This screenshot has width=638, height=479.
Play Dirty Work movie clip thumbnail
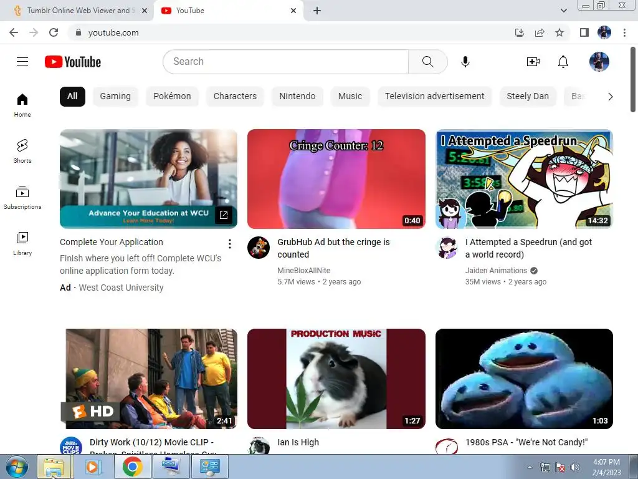pyautogui.click(x=148, y=379)
